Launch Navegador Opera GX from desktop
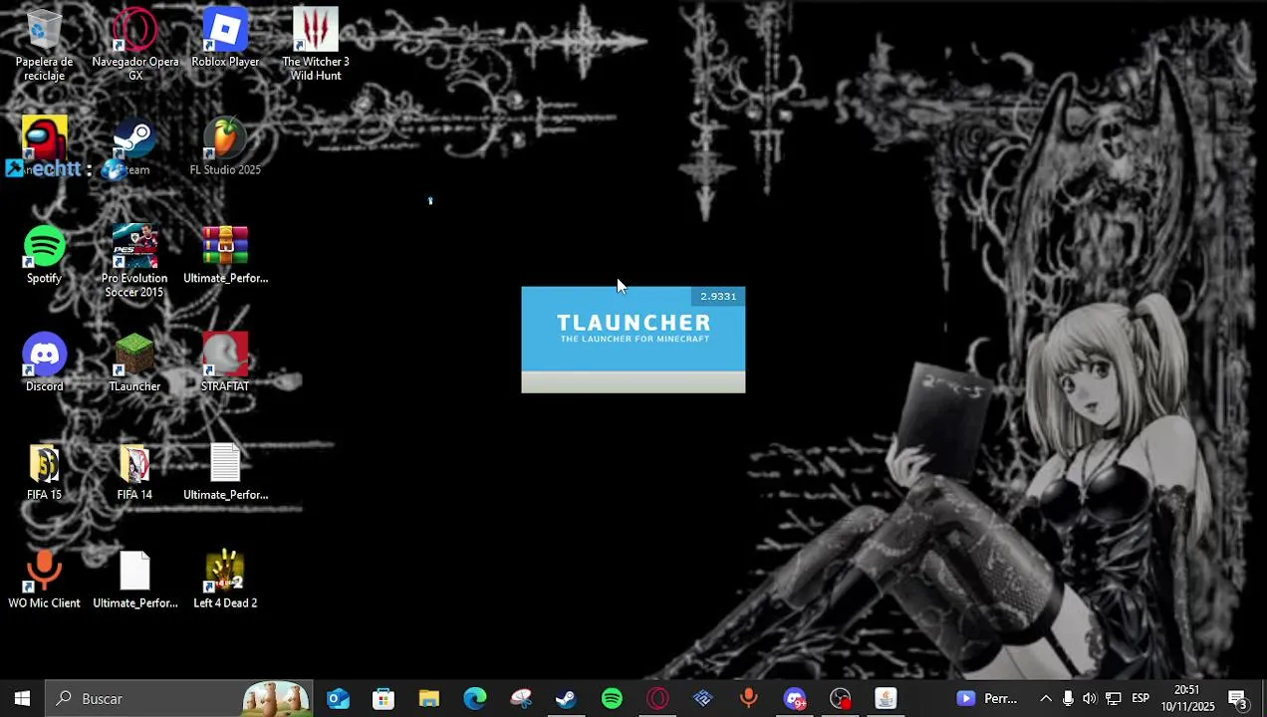The height and width of the screenshot is (717, 1267). (x=134, y=45)
